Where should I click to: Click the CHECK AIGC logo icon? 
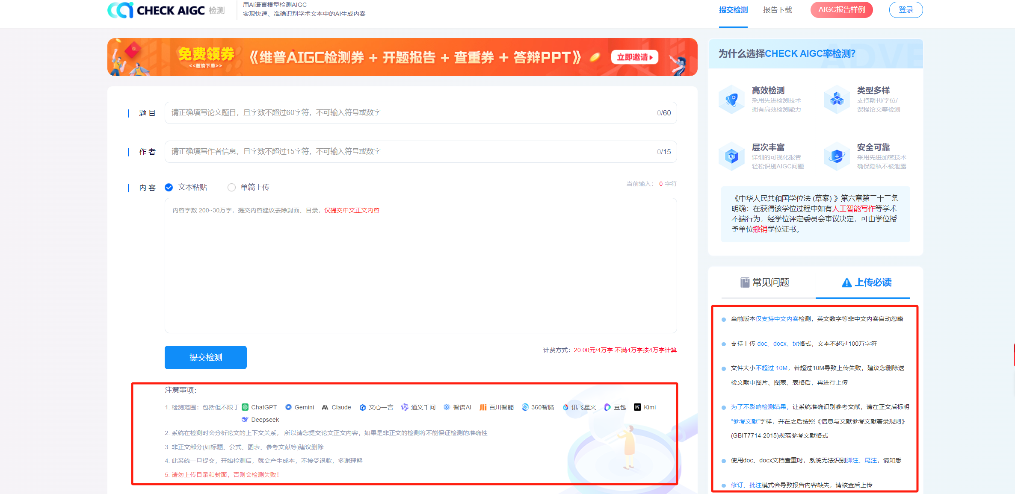[121, 10]
